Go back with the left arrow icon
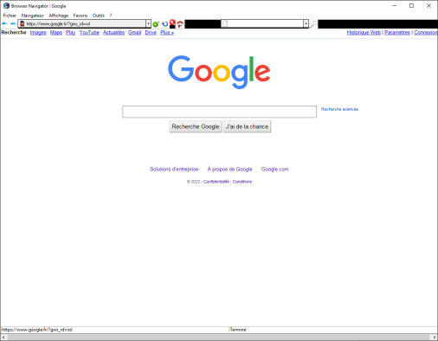The width and height of the screenshot is (438, 341). [x=4, y=23]
